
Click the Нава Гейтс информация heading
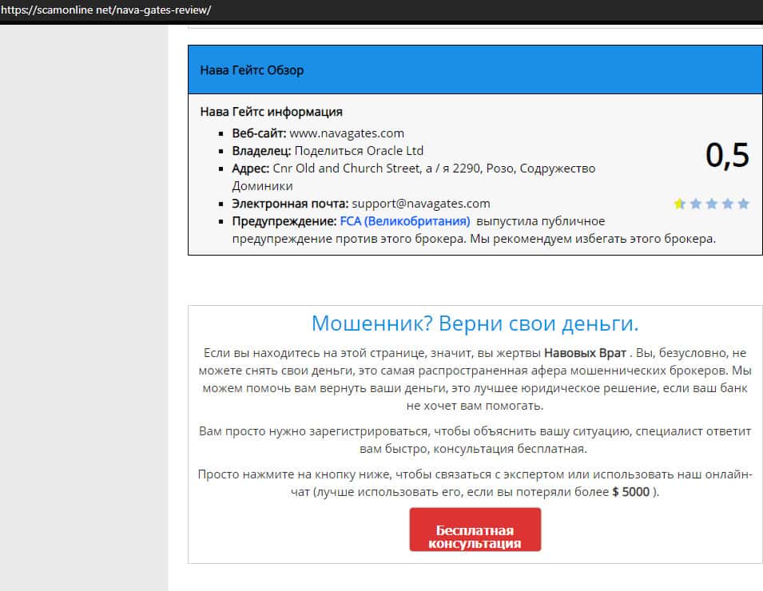coord(271,112)
